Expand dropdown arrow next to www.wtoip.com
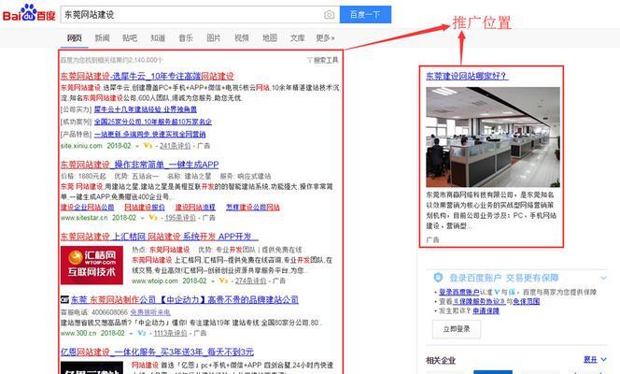The image size is (620, 374). point(213,281)
